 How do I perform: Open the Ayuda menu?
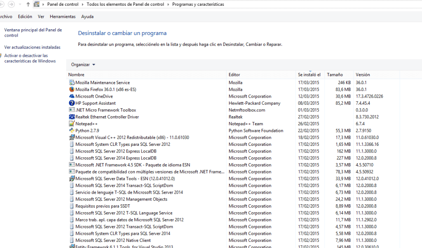(x=87, y=16)
